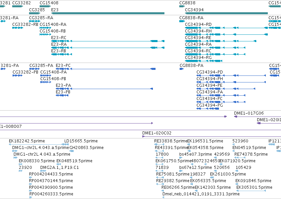
Task: Click the E23-PB protein label
Action: [63, 92]
